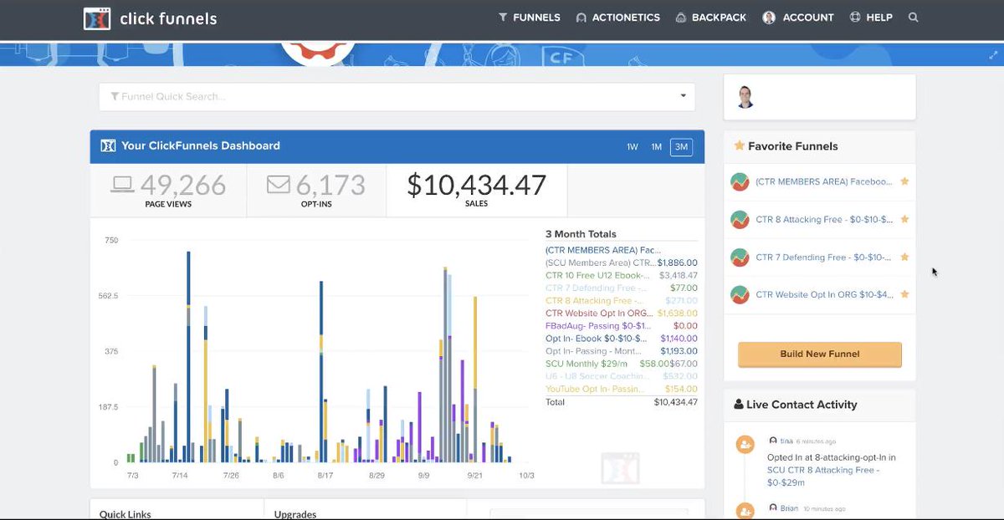The height and width of the screenshot is (520, 1004).
Task: Click the Account avatar icon
Action: (x=769, y=17)
